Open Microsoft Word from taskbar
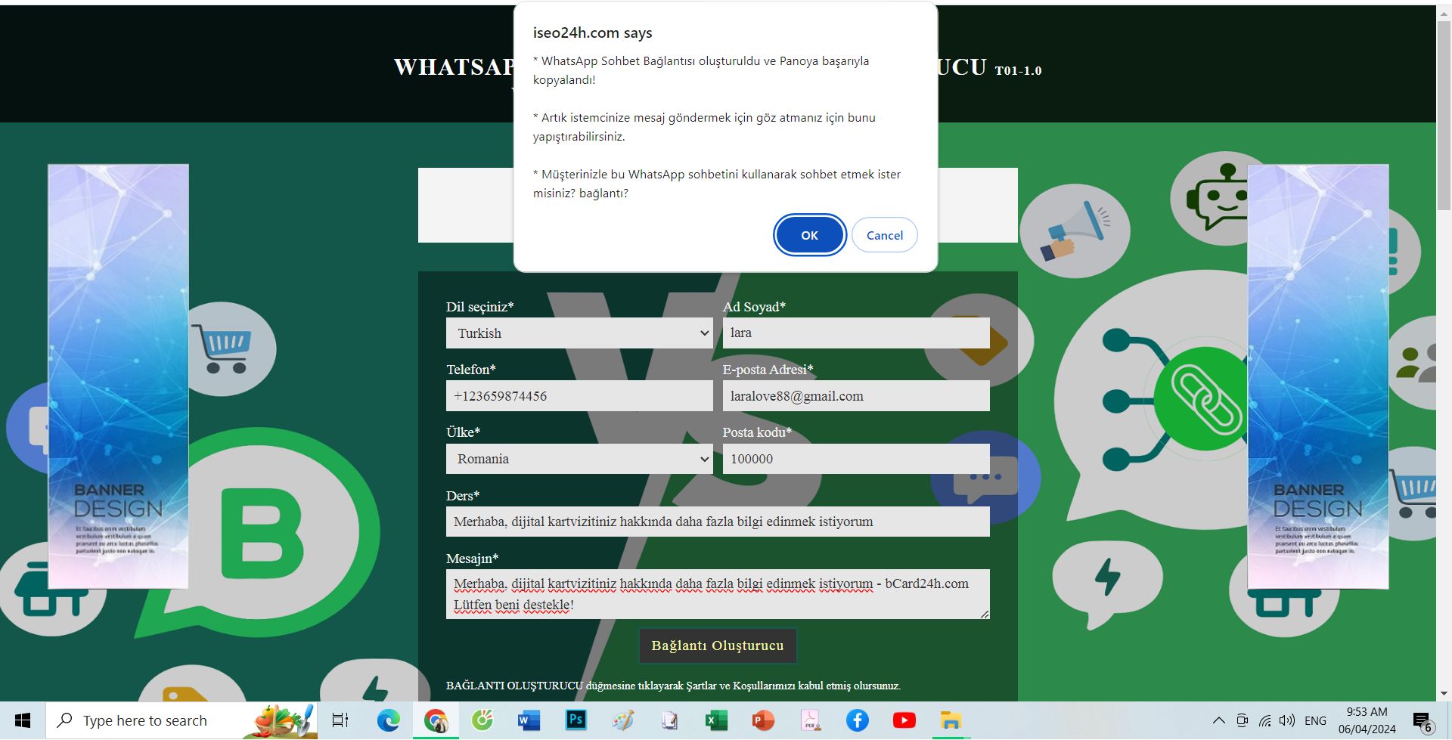Screen dimensions: 1452x740 pos(529,720)
